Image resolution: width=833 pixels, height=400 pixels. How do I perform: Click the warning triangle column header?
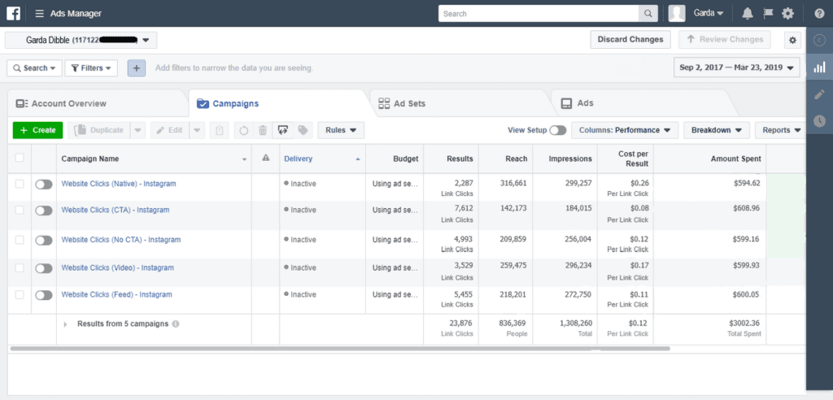266,159
